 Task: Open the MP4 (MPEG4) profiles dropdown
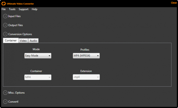tap(86, 56)
